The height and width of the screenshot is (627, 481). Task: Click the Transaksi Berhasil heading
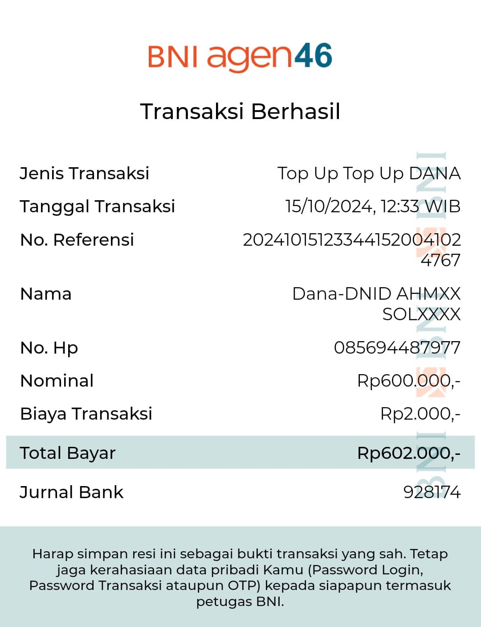pyautogui.click(x=240, y=111)
